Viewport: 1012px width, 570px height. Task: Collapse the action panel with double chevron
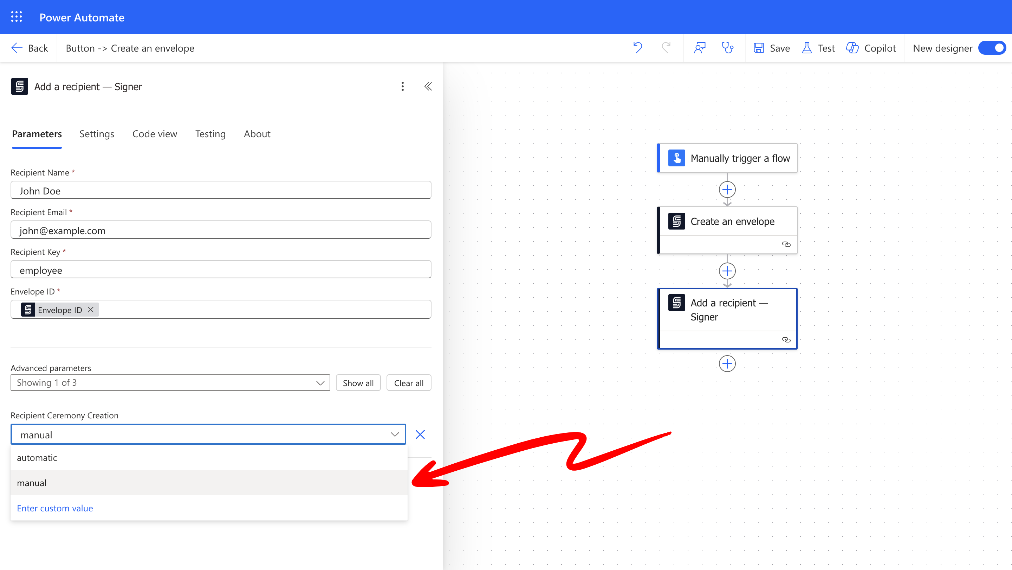click(x=428, y=86)
